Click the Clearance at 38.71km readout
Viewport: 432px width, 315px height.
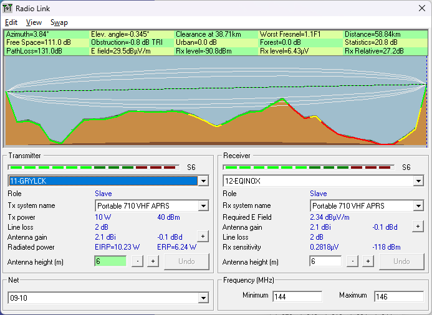(x=209, y=34)
